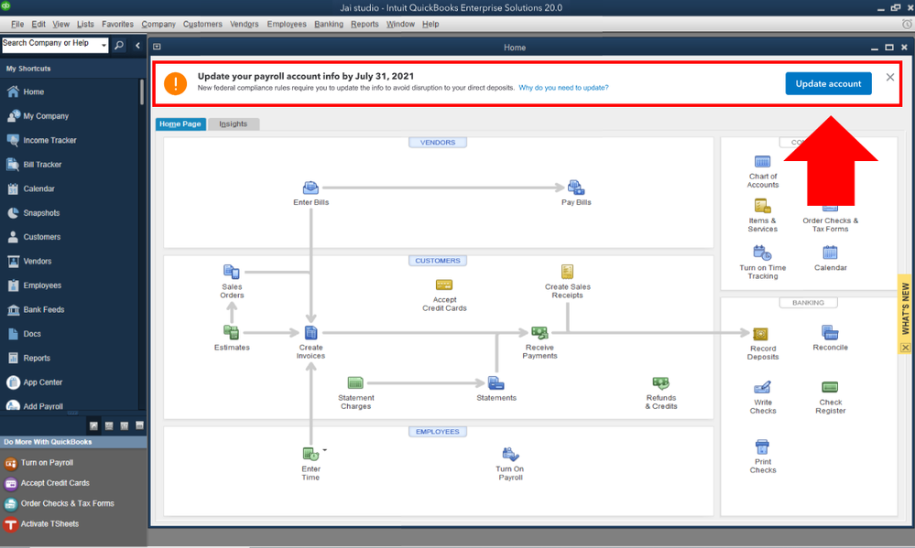This screenshot has width=915, height=548.
Task: Close the WHAT'S NEW side tab
Action: [x=905, y=348]
